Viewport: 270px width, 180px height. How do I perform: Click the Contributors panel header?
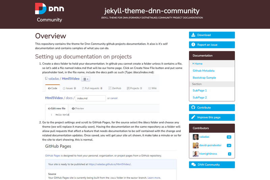[212, 128]
